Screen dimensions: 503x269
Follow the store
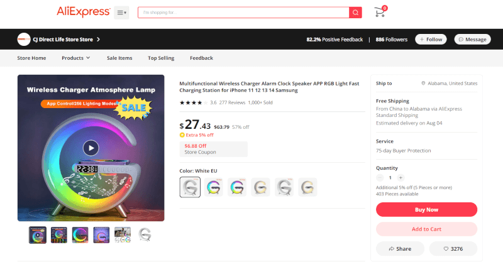[431, 40]
